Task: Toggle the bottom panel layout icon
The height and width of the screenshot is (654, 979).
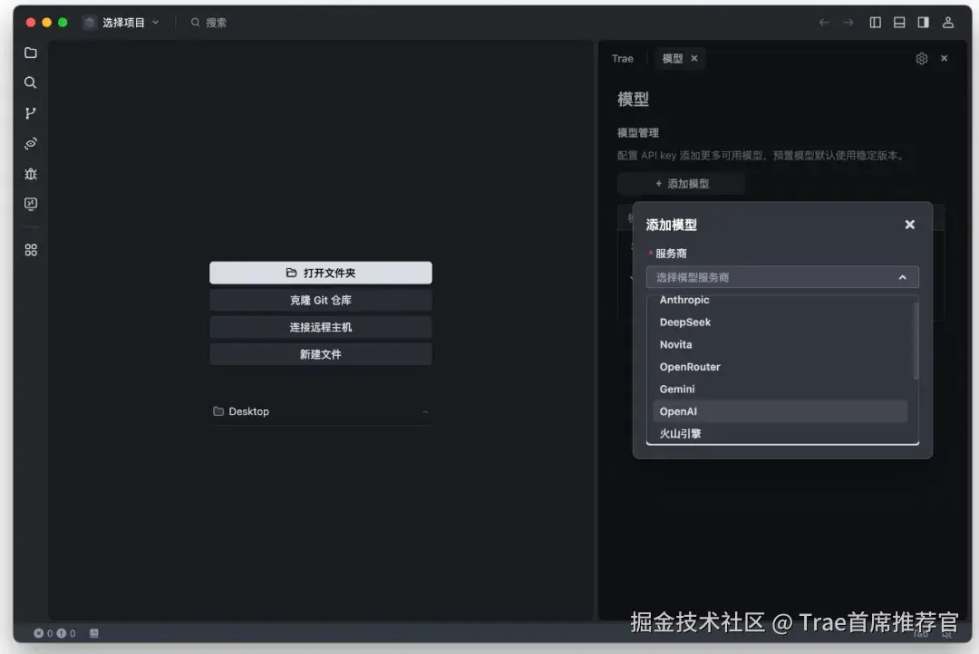Action: 899,23
